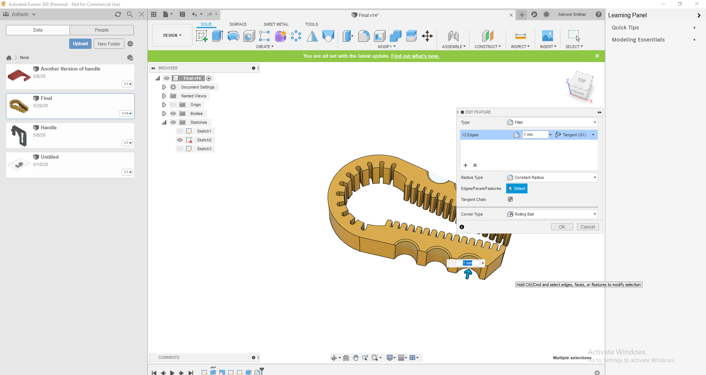Select the Extrude tool
Viewport: 706px width, 375px height.
[217, 36]
